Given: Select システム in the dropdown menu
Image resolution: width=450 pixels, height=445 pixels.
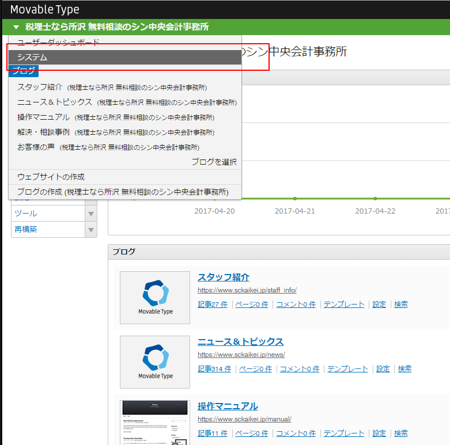Looking at the screenshot, I should [125, 58].
